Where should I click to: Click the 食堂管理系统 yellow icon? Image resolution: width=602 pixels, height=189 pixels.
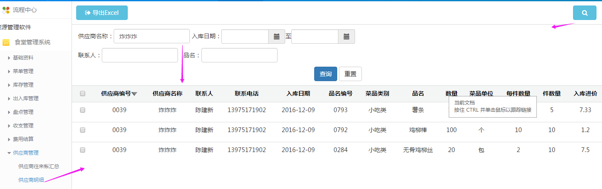point(6,42)
